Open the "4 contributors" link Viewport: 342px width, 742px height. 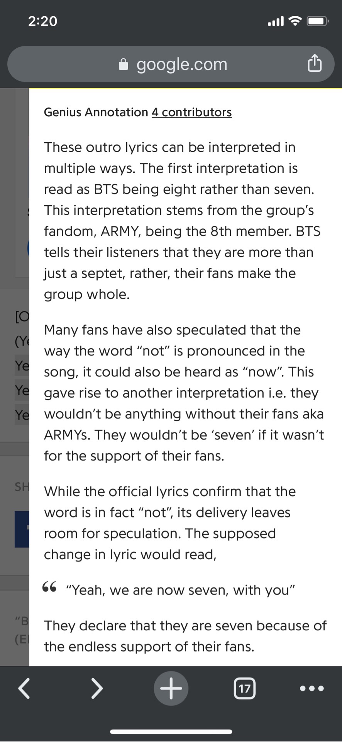click(x=191, y=112)
